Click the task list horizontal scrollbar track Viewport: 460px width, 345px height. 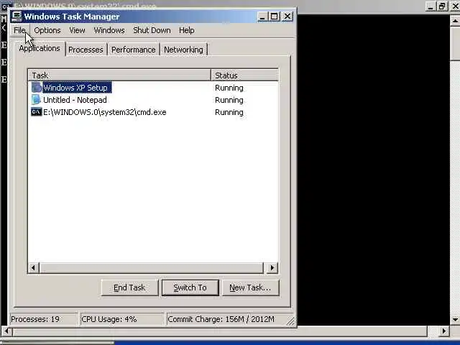pyautogui.click(x=152, y=267)
